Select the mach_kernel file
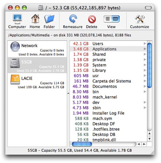 point(108,97)
